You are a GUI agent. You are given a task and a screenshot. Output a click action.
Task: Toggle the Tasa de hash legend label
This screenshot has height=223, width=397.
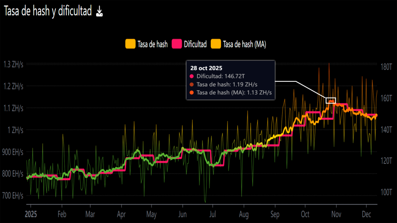(x=152, y=44)
